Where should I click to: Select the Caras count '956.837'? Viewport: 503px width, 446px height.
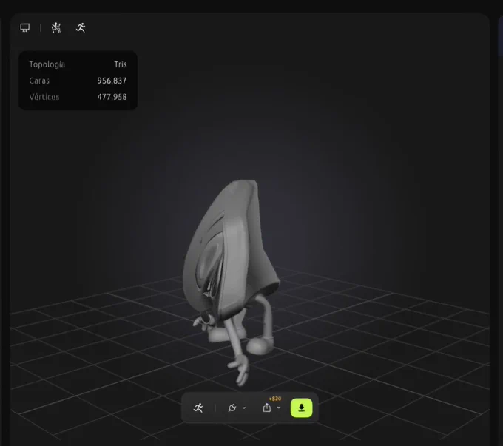coord(112,81)
